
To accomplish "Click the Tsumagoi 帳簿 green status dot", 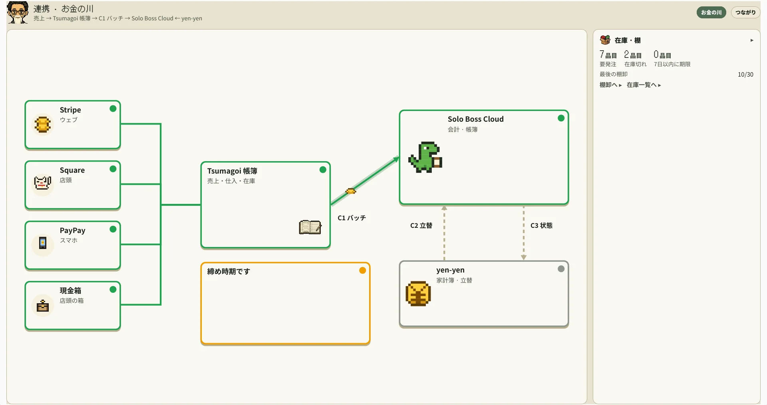I will 323,170.
